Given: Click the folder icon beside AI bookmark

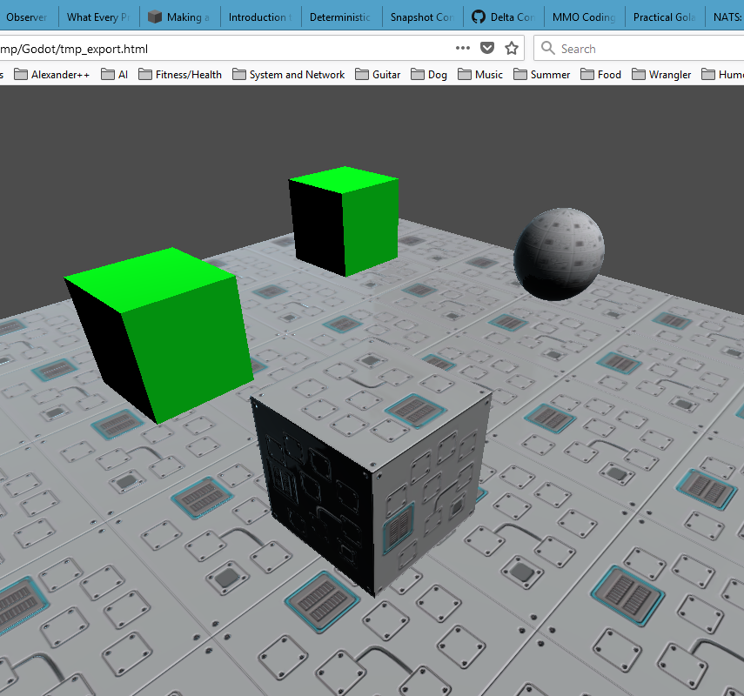Looking at the screenshot, I should tap(106, 74).
